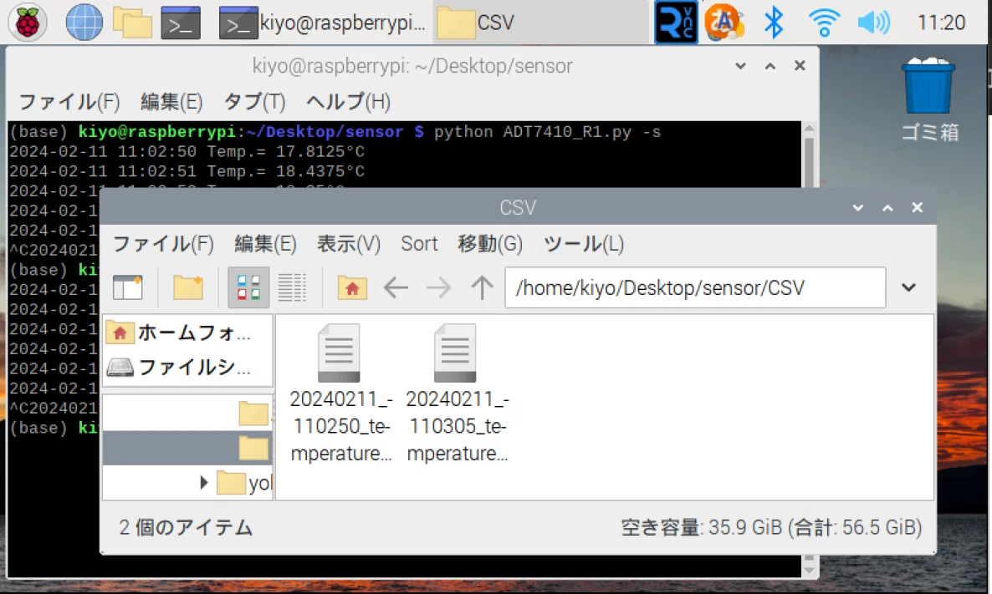Launch the terminal from the taskbar launcher

tap(181, 22)
